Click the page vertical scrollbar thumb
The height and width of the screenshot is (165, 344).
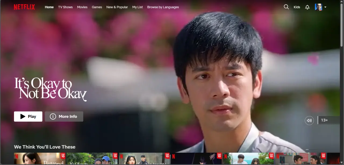(342, 25)
